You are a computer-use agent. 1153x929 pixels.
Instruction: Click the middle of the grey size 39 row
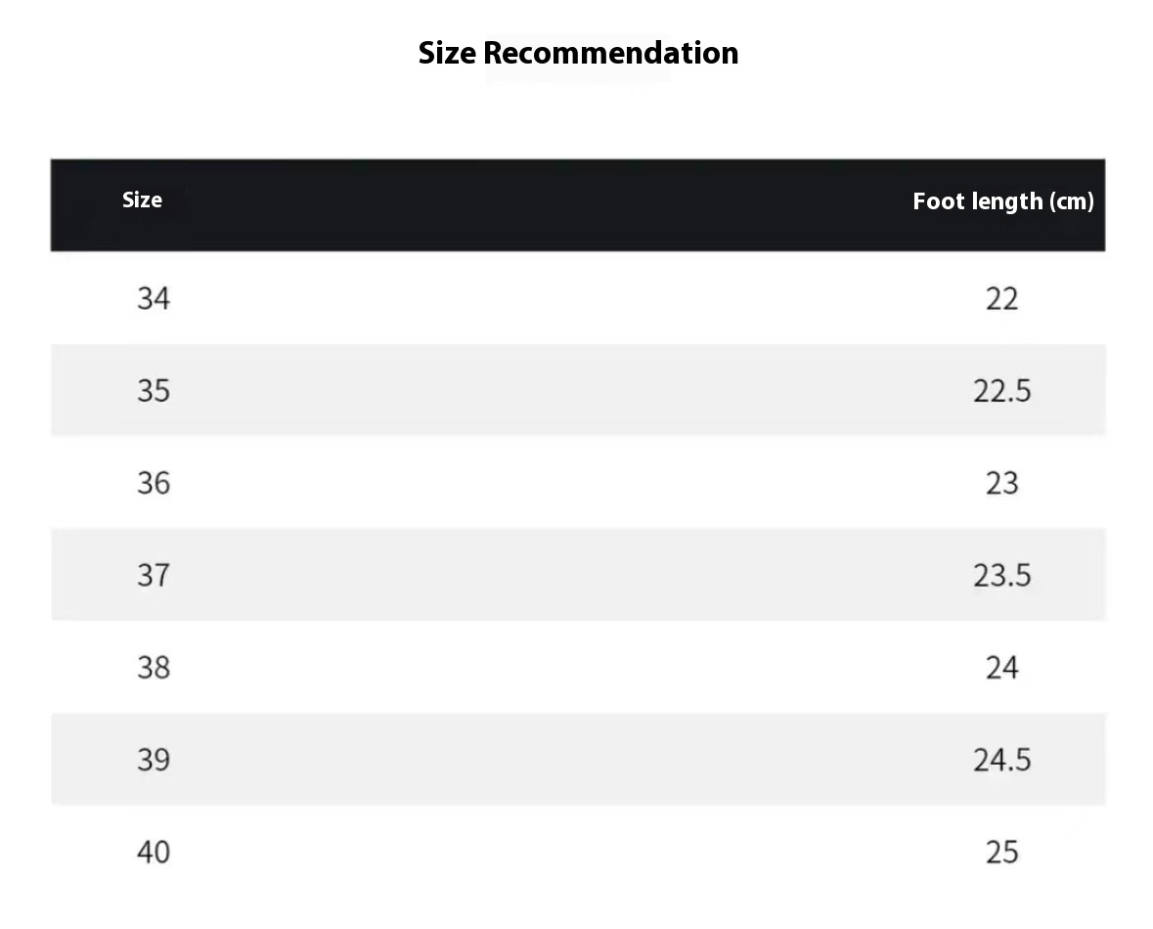[x=578, y=760]
